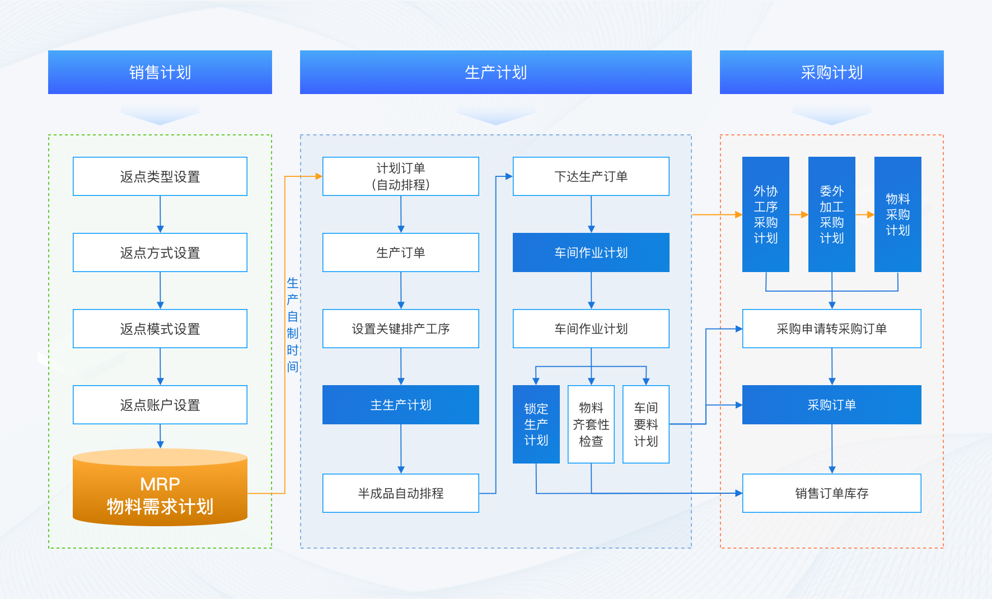Viewport: 992px width, 599px height.
Task: Open the 返点类型设置 box
Action: click(160, 176)
